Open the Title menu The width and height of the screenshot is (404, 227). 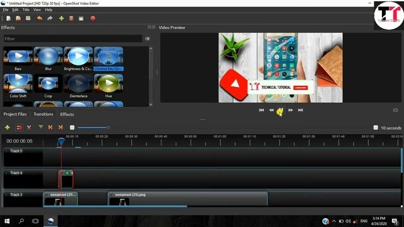click(26, 10)
